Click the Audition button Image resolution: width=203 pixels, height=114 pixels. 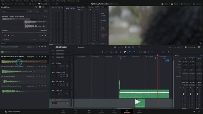[6, 39]
